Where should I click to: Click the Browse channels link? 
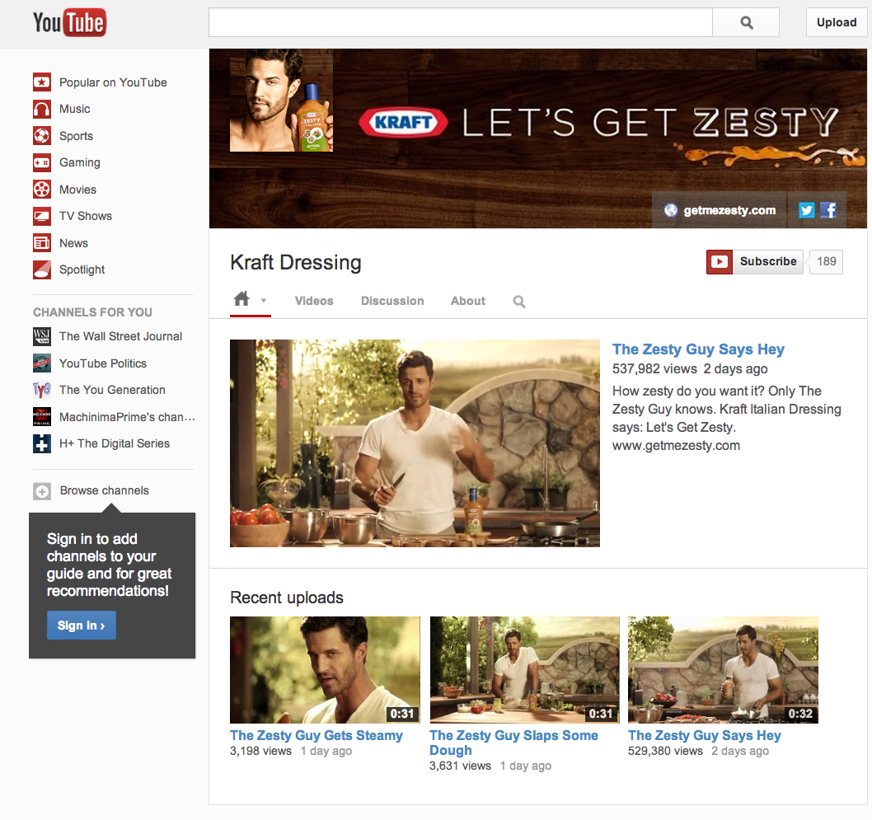click(105, 490)
